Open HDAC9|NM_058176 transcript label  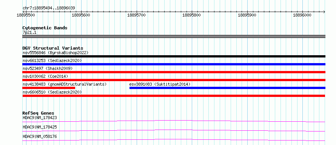pyautogui.click(x=40, y=136)
